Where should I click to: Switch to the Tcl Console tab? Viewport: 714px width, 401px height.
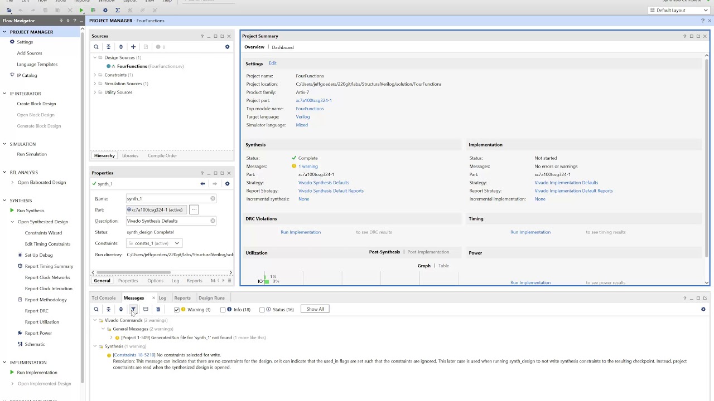[x=104, y=298]
